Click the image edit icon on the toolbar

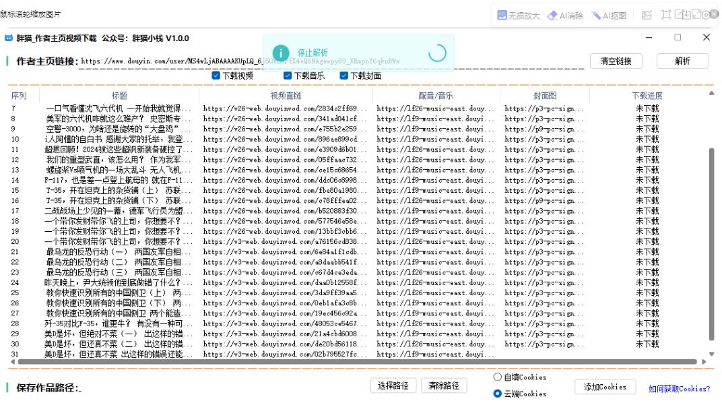coord(647,15)
